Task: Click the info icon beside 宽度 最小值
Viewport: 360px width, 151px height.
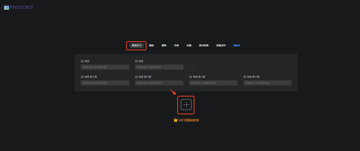Action: pyautogui.click(x=191, y=77)
